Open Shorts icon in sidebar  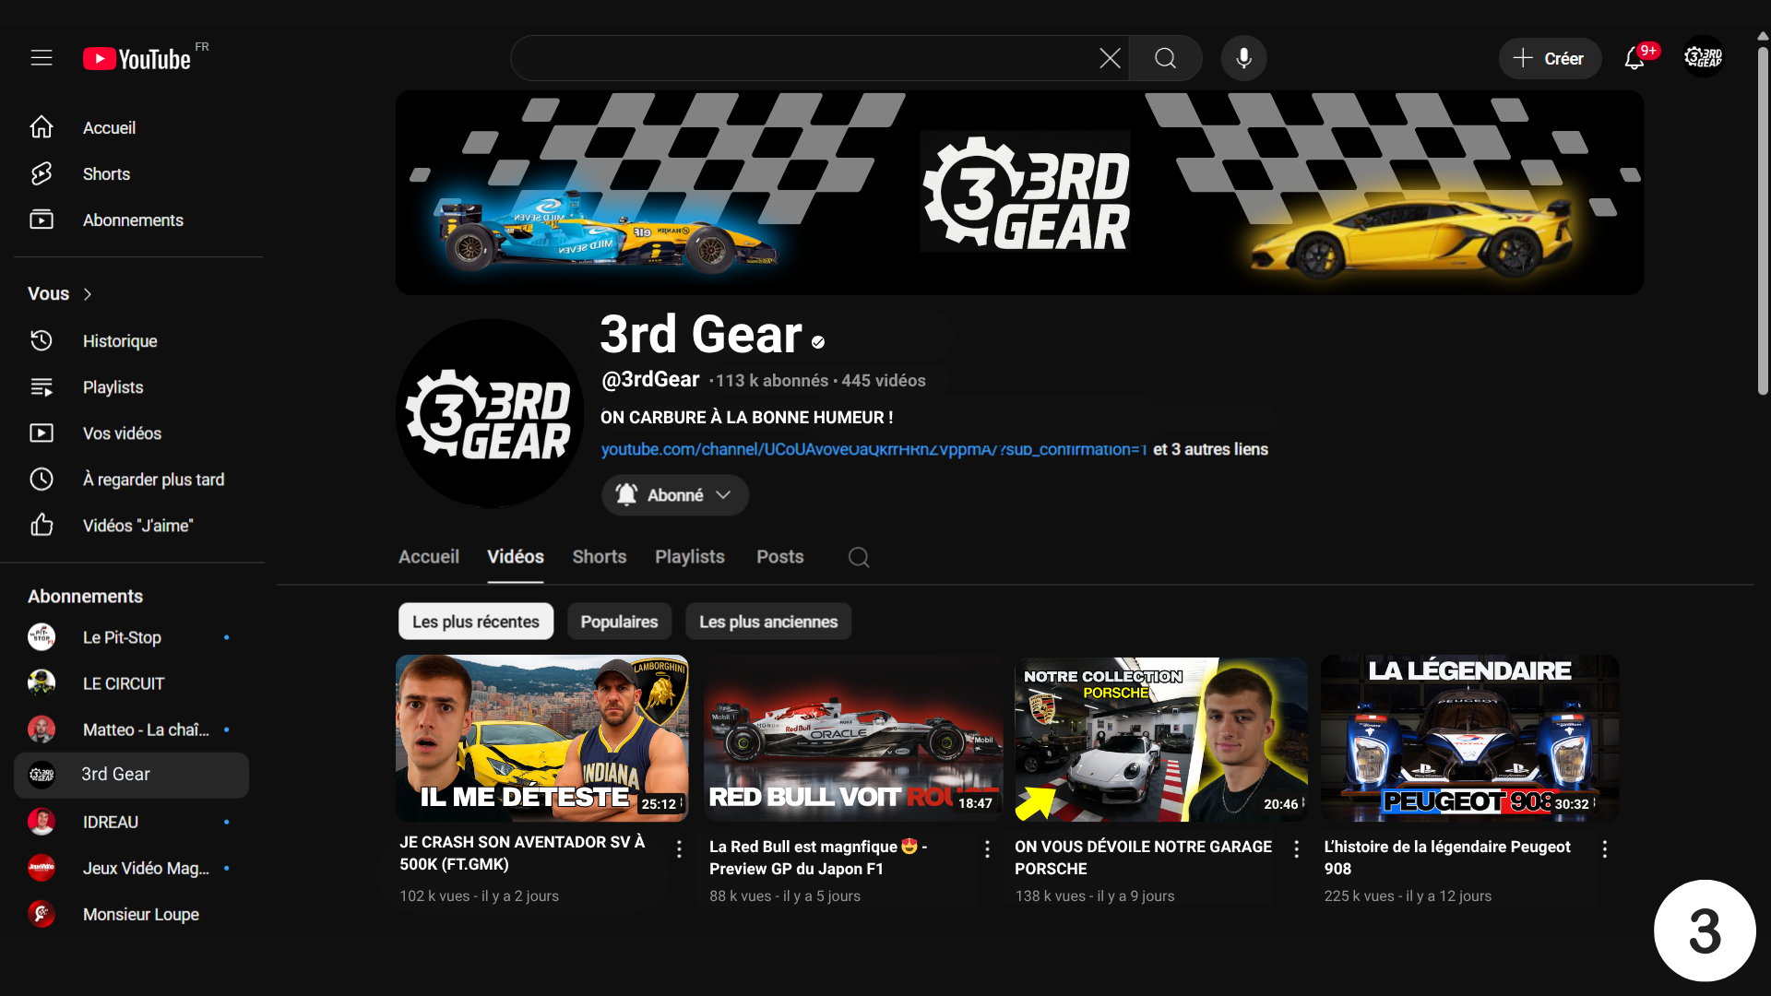(x=42, y=173)
